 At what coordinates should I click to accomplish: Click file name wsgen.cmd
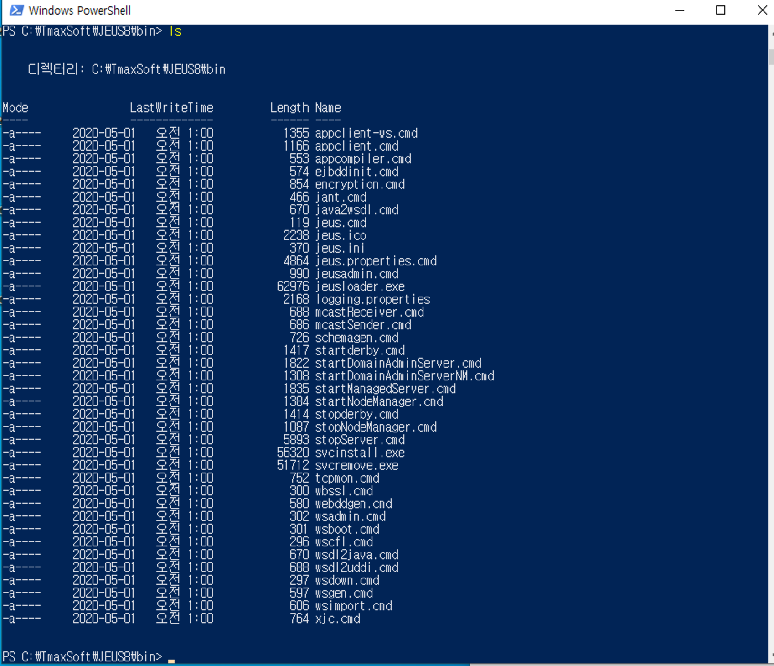[x=344, y=593]
